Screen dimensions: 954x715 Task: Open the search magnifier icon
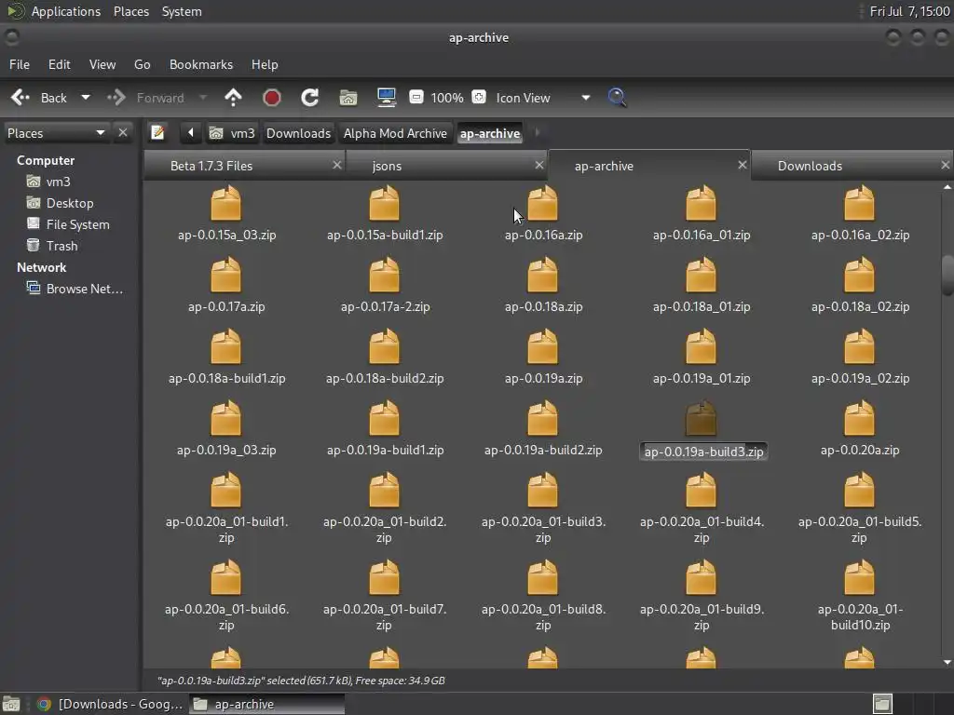tap(617, 97)
